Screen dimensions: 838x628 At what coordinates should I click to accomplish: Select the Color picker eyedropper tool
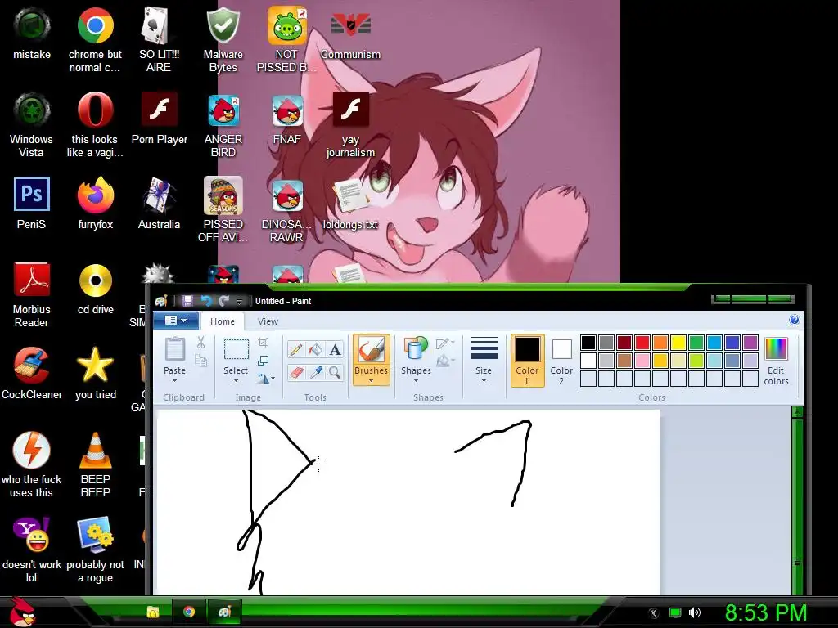pos(315,372)
